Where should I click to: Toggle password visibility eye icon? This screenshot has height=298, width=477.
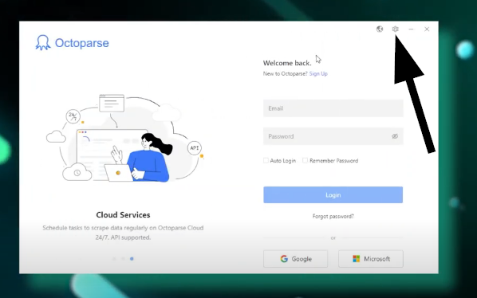click(x=395, y=136)
